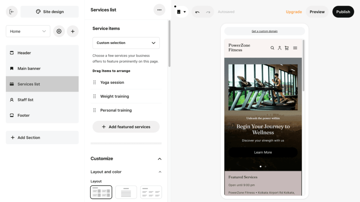
Task: Click the shopping cart icon in the preview
Action: (287, 48)
